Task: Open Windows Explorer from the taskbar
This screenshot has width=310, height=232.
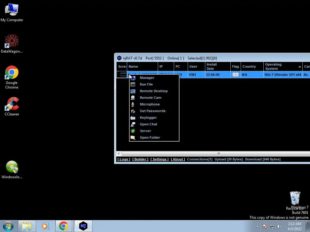Action: pyautogui.click(x=27, y=226)
